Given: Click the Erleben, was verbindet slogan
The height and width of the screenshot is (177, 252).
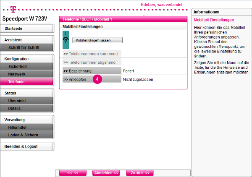Looking at the screenshot, I should pos(162,5).
